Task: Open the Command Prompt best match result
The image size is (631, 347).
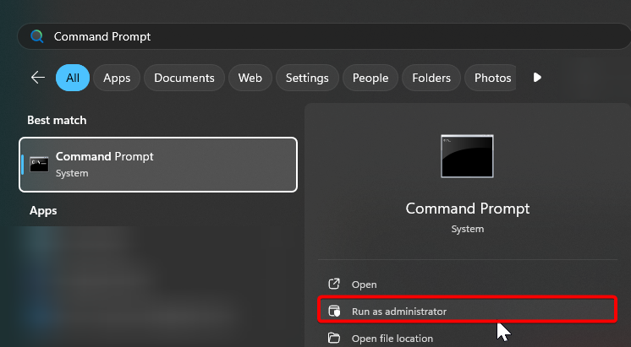Action: 158,165
